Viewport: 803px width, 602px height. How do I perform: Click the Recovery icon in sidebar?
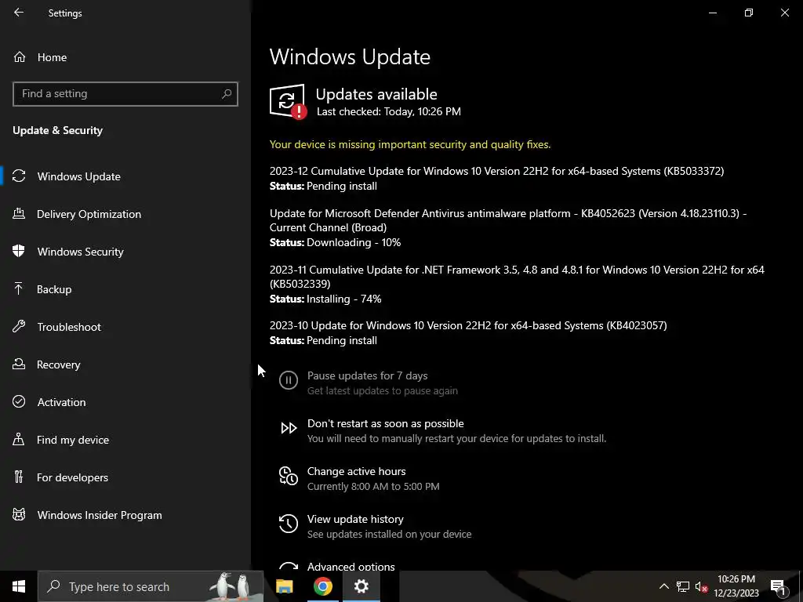19,364
